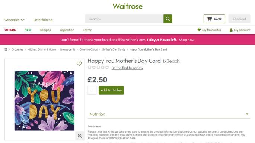Click the green search magnifier button

[x=168, y=19]
